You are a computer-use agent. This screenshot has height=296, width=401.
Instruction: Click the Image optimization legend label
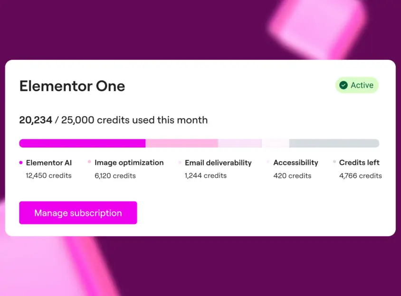coord(129,163)
